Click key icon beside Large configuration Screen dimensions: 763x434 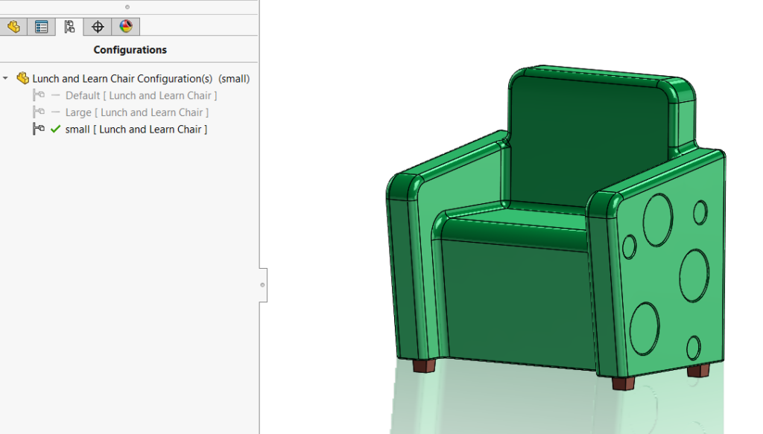pos(39,112)
